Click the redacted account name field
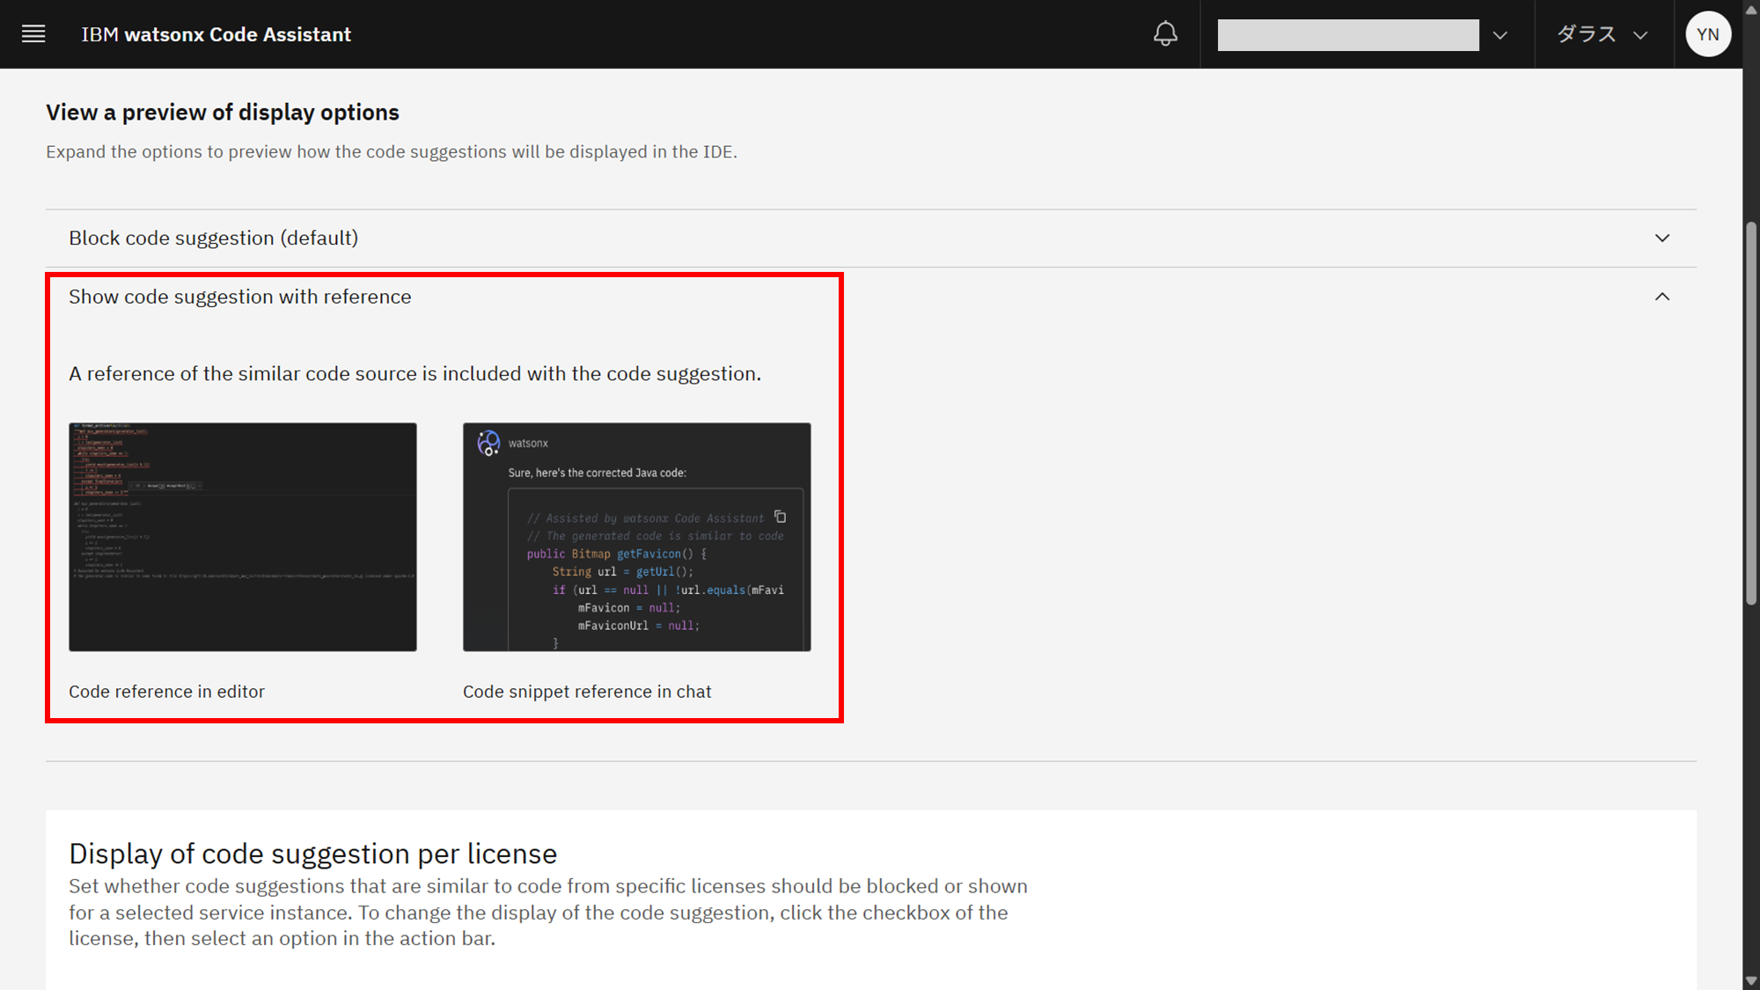This screenshot has width=1760, height=990. tap(1347, 35)
